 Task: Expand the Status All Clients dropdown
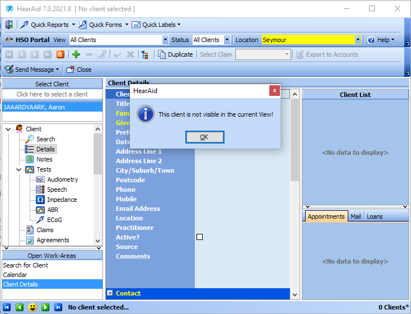coord(227,40)
